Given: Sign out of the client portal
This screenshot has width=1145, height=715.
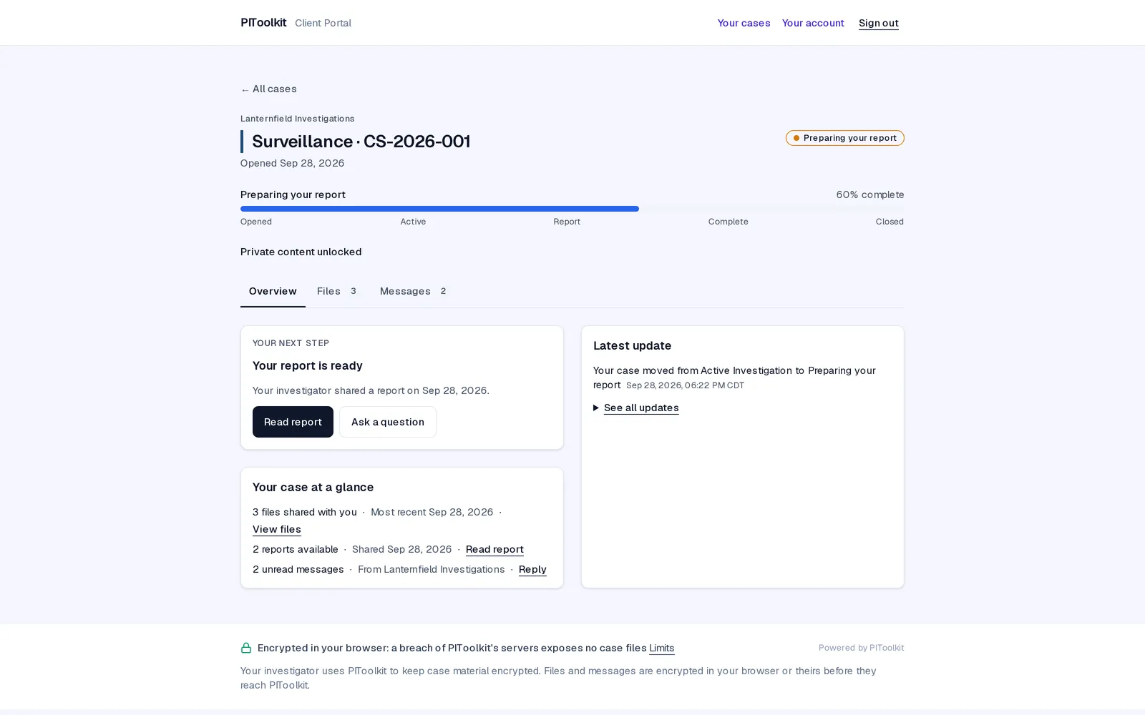Looking at the screenshot, I should point(879,23).
